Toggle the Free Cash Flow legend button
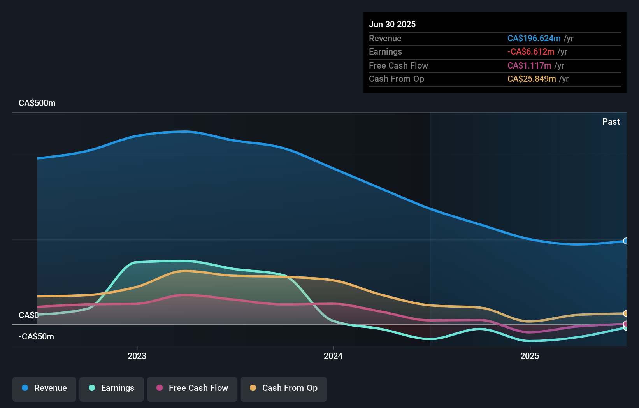Viewport: 639px width, 408px height. (192, 389)
